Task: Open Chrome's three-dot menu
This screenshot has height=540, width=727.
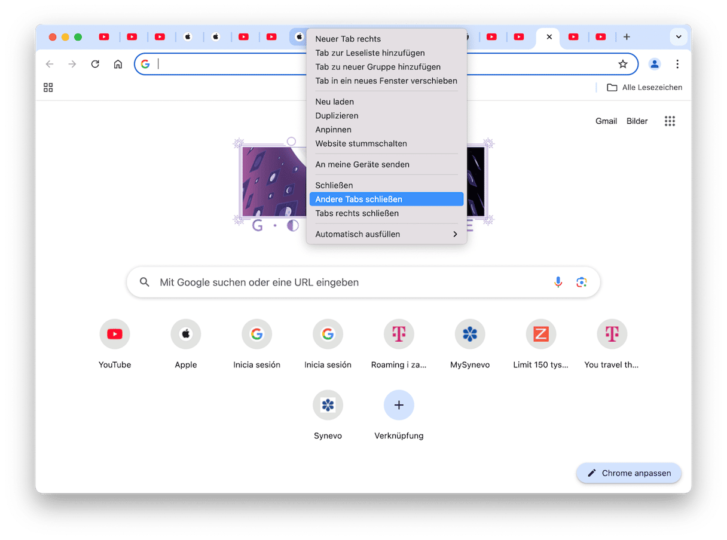Action: pyautogui.click(x=677, y=64)
